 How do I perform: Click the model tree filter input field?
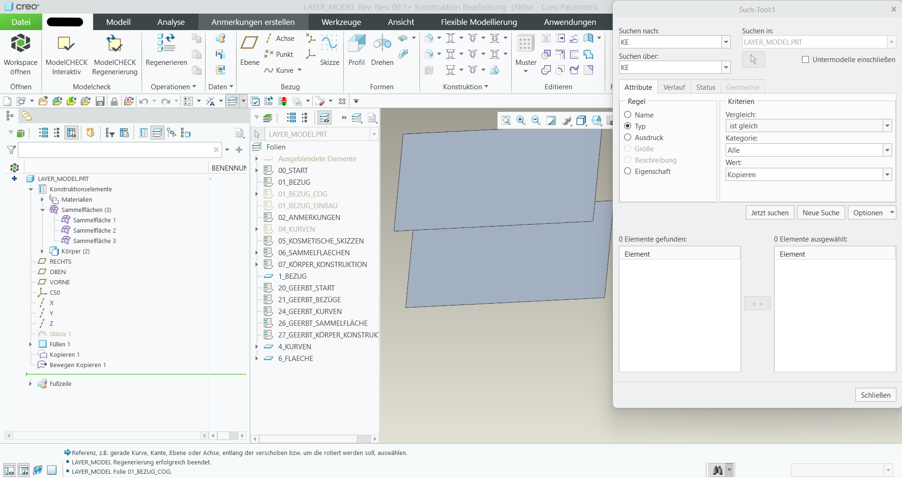(115, 150)
